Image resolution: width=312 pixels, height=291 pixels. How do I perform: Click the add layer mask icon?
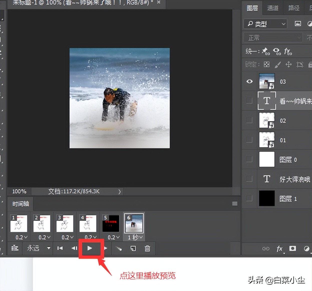(x=292, y=249)
